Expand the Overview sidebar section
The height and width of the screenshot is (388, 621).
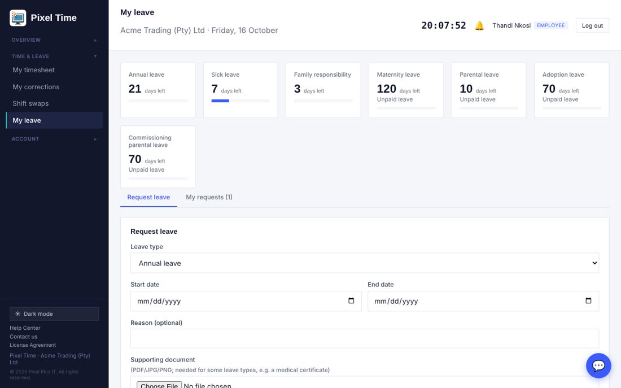tap(54, 40)
